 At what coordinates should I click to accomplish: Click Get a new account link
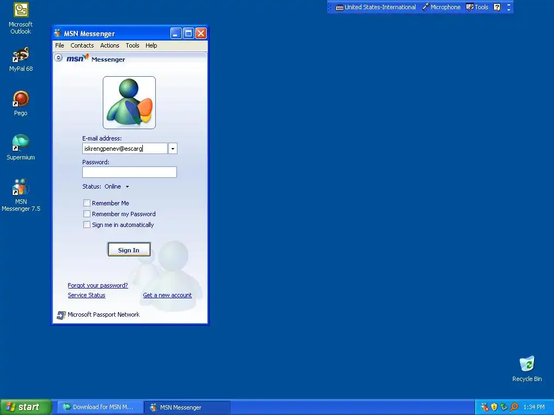point(168,296)
